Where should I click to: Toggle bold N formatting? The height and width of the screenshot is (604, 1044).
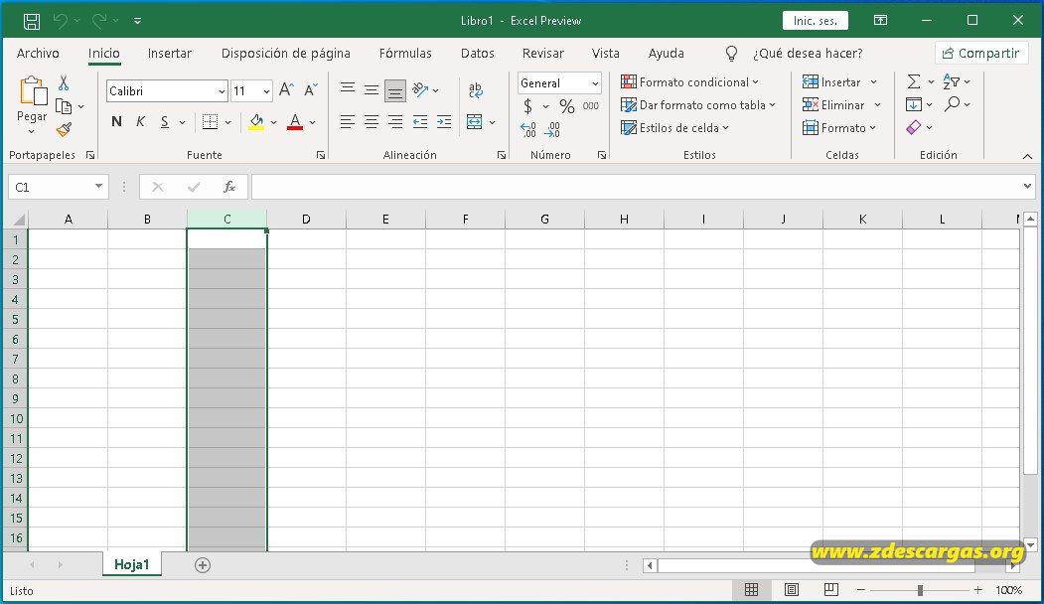coord(116,122)
